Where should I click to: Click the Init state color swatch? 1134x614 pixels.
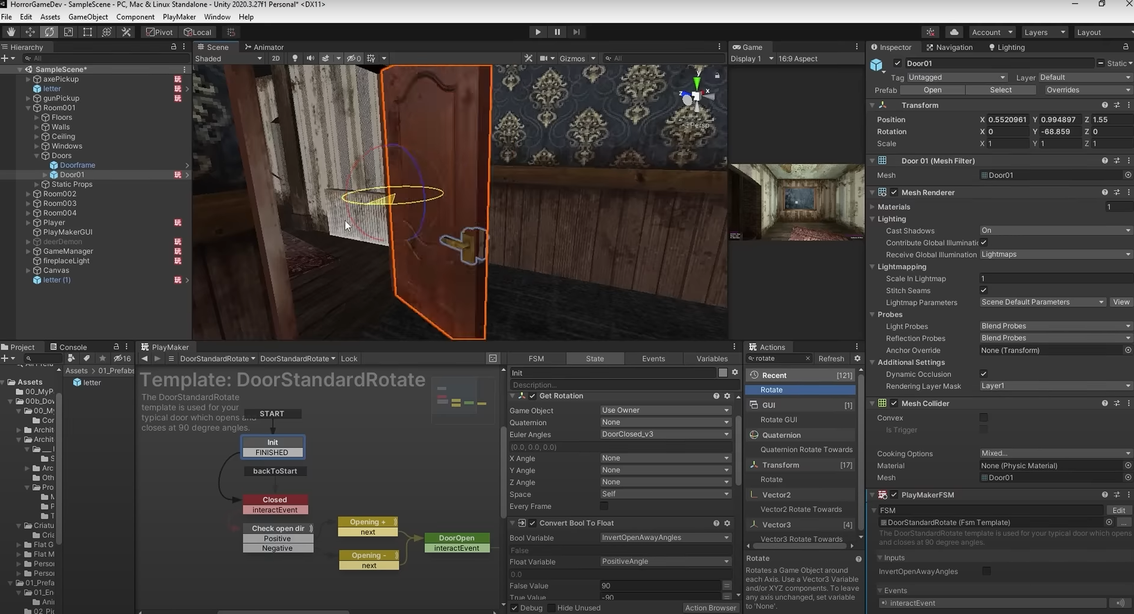(x=723, y=372)
